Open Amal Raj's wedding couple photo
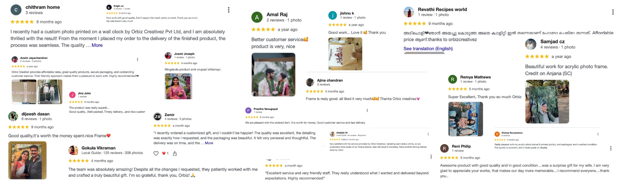Image resolution: width=619 pixels, height=185 pixels. pos(273,75)
